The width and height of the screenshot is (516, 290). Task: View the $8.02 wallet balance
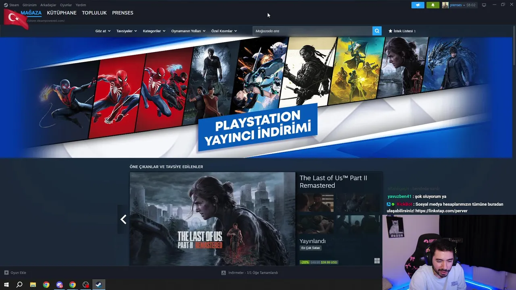click(x=471, y=5)
